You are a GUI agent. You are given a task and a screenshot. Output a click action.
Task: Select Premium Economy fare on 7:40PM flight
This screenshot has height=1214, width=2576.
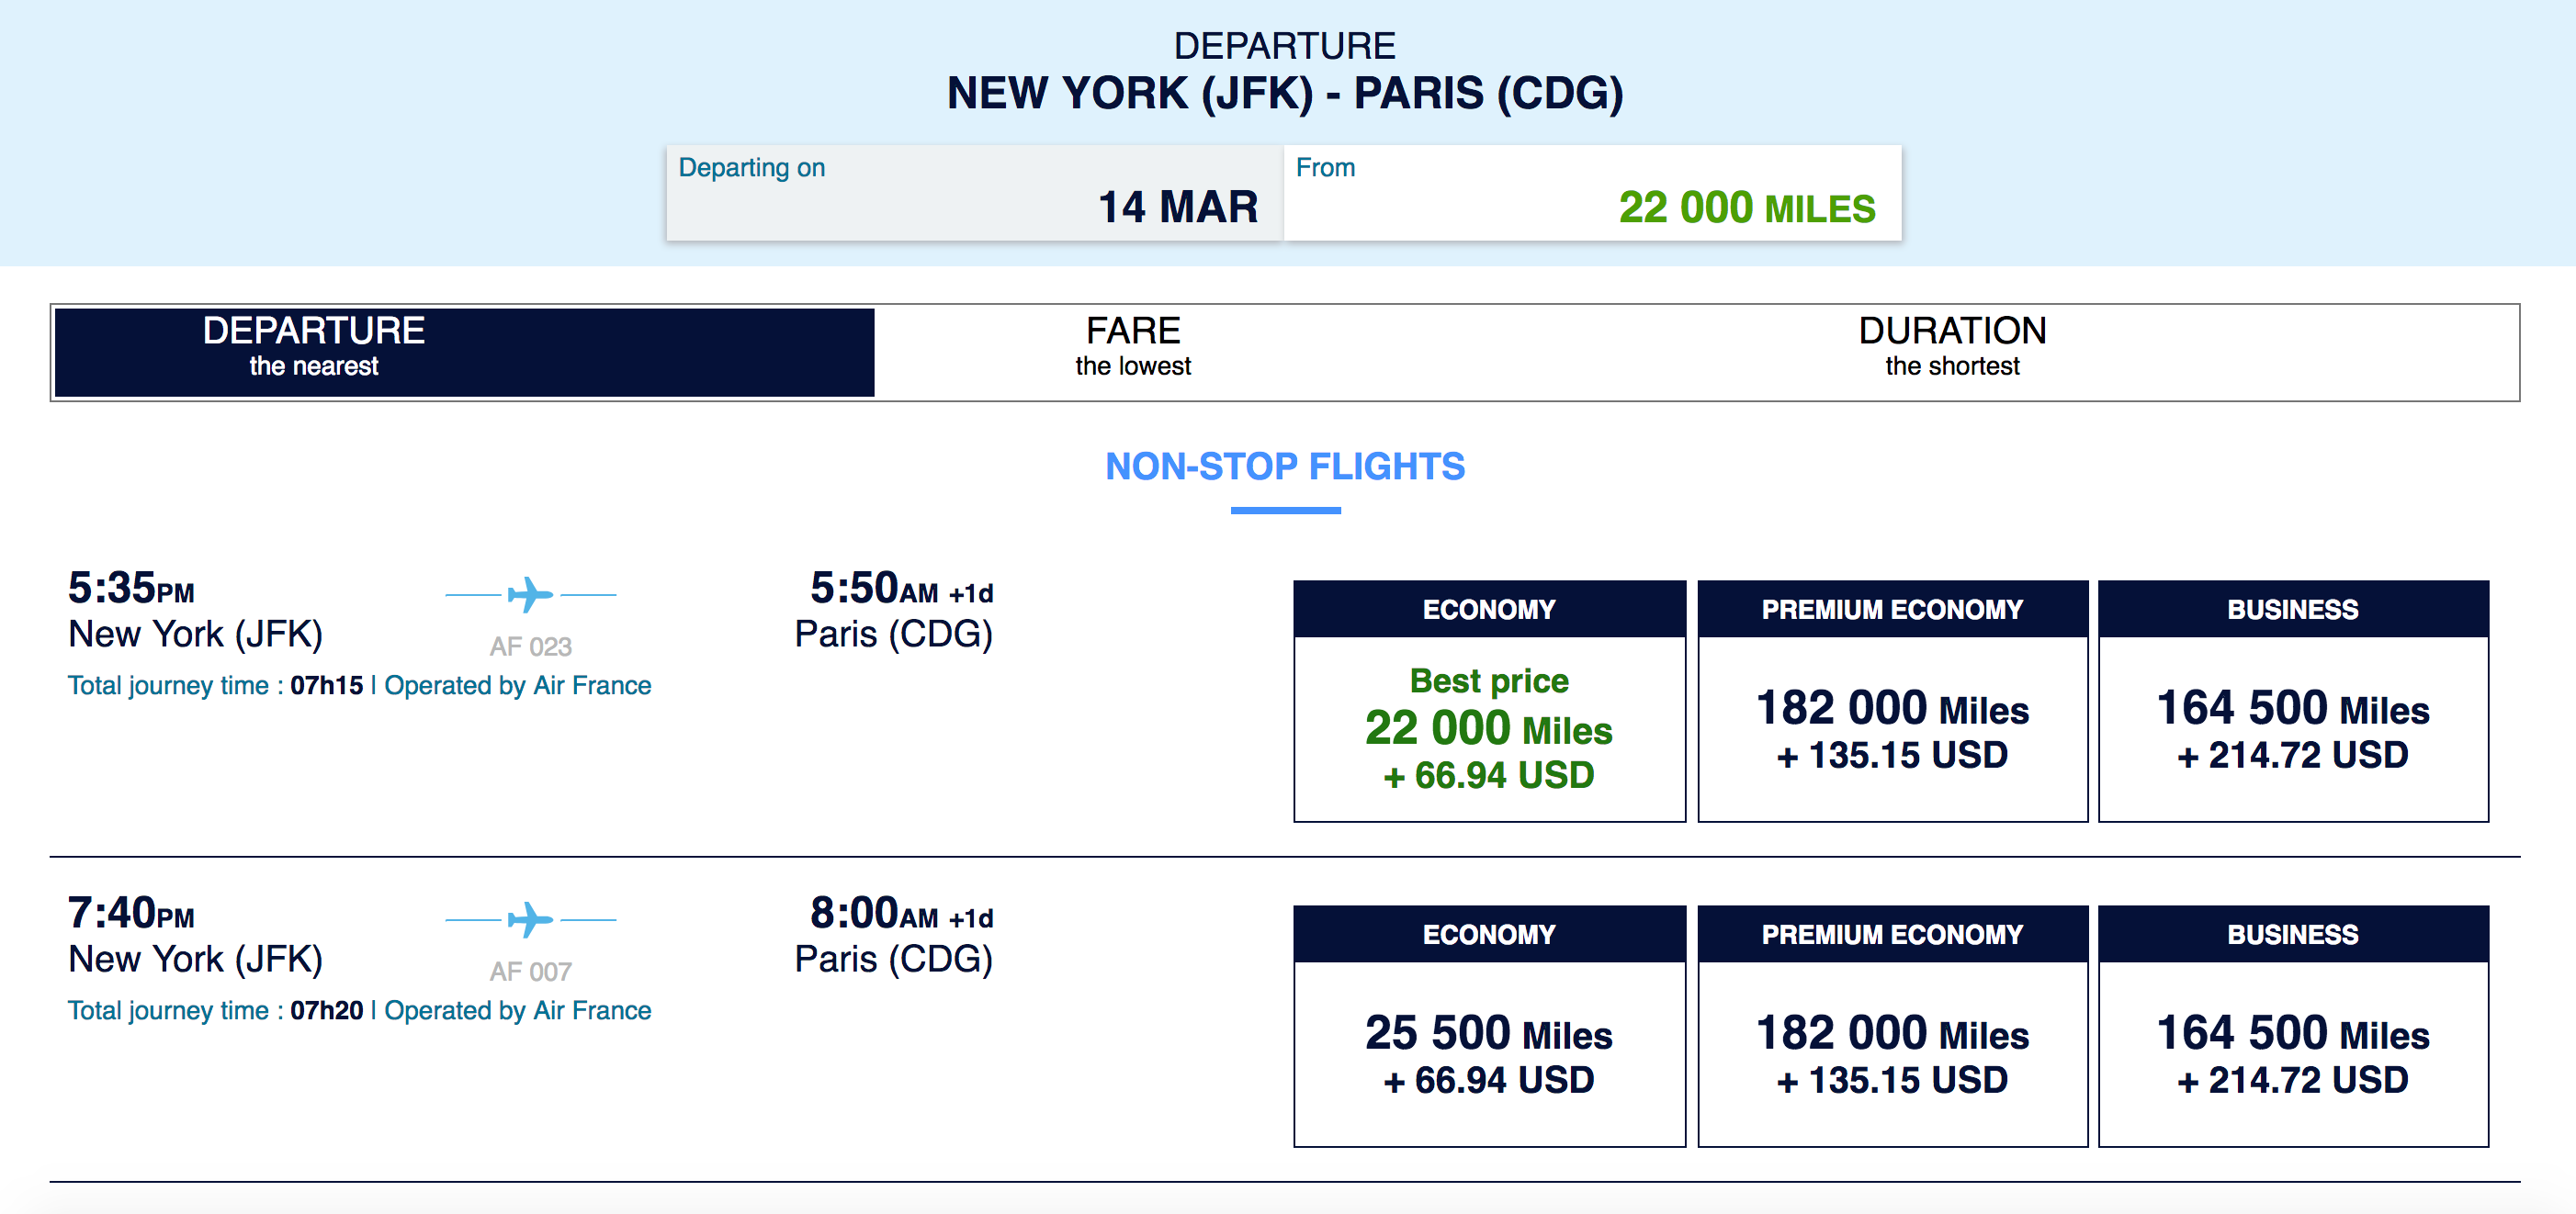coord(1892,1053)
